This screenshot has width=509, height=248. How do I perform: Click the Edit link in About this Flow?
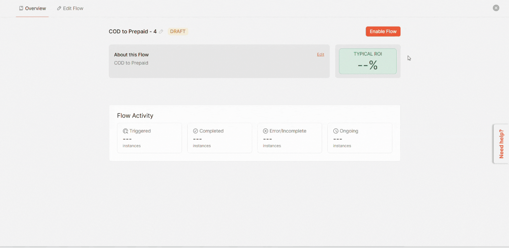[320, 55]
